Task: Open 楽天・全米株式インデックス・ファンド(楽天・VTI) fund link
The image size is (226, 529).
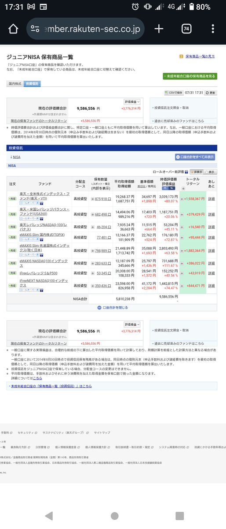Action: [44, 196]
